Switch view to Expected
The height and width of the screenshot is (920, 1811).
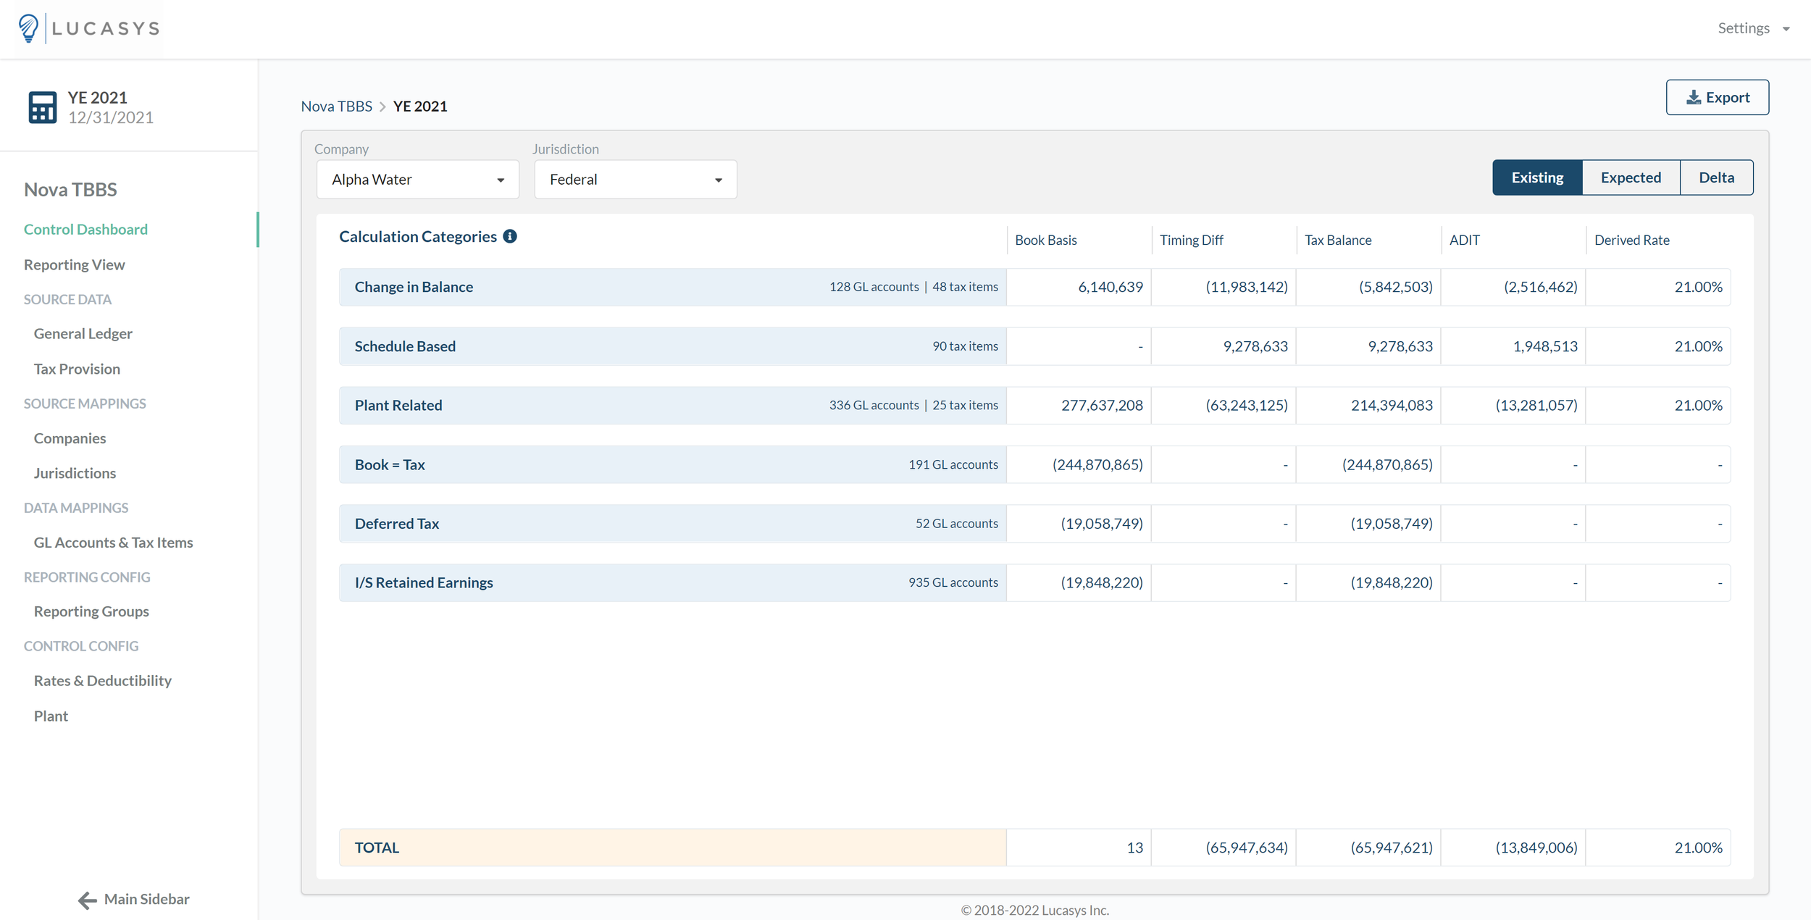[1631, 177]
